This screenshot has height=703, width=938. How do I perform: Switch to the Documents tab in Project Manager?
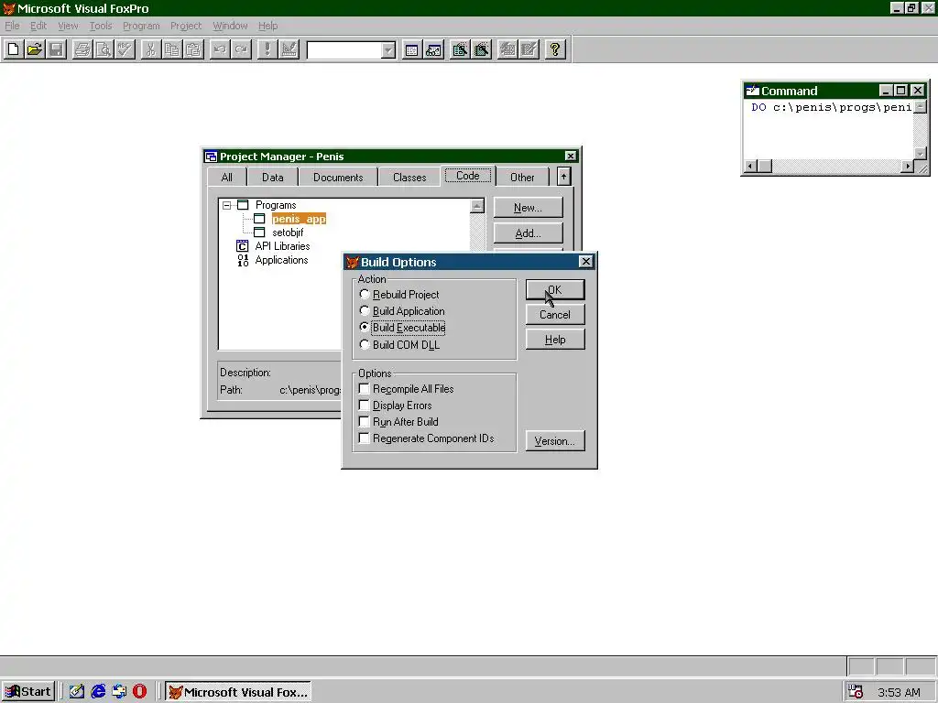tap(338, 178)
